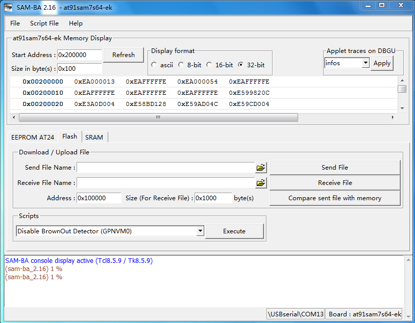
Task: Click memory display vertical scrollbar thumb
Action: [x=402, y=89]
